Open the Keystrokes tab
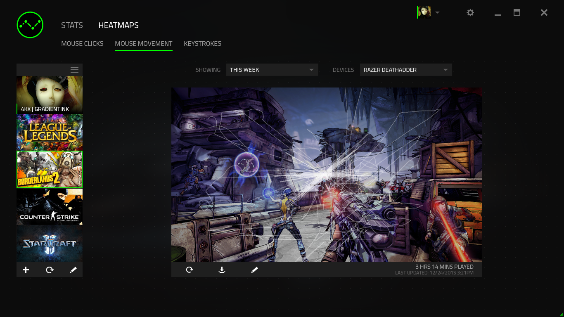This screenshot has height=317, width=564. pos(202,43)
